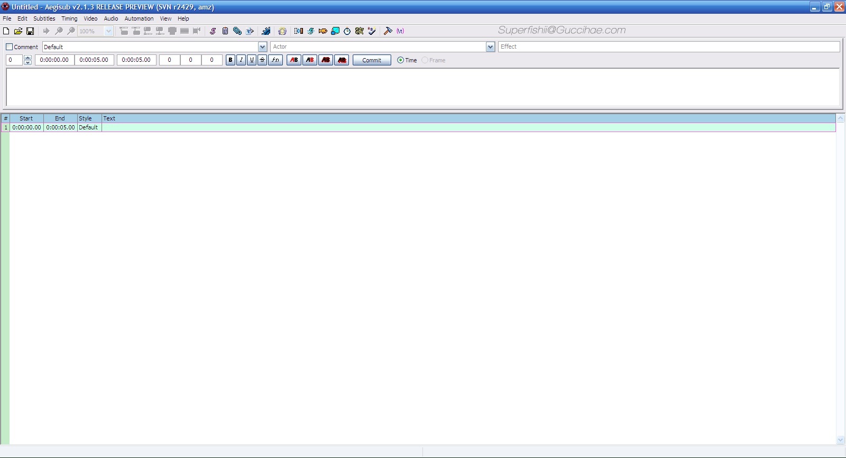
Task: Open the Attachments list paperclip icon
Action: coord(237,31)
